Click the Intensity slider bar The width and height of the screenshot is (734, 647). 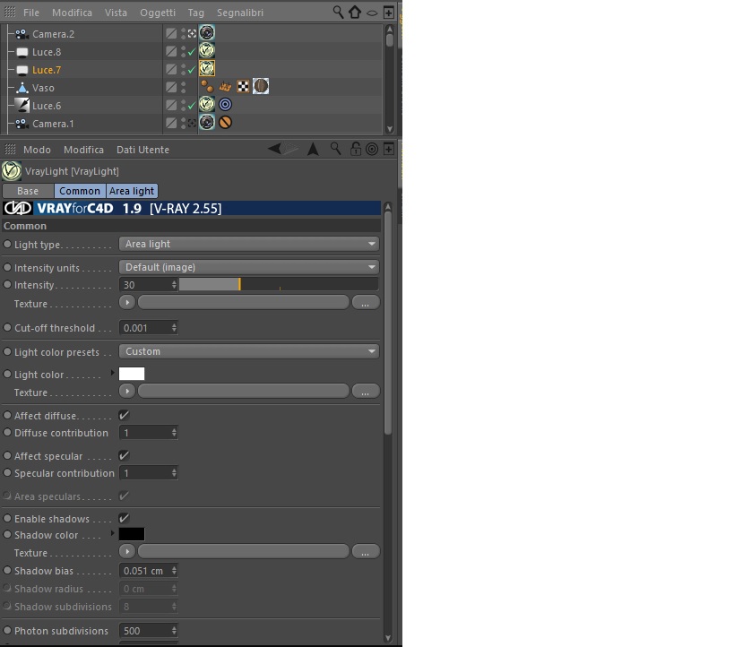coord(279,284)
